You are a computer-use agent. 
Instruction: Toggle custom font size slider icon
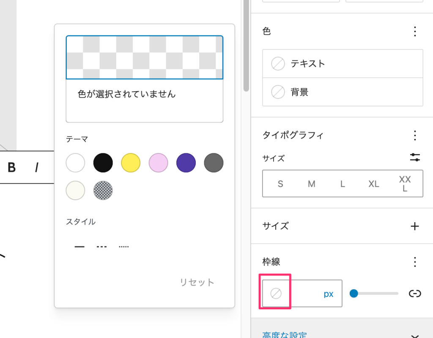coord(415,158)
